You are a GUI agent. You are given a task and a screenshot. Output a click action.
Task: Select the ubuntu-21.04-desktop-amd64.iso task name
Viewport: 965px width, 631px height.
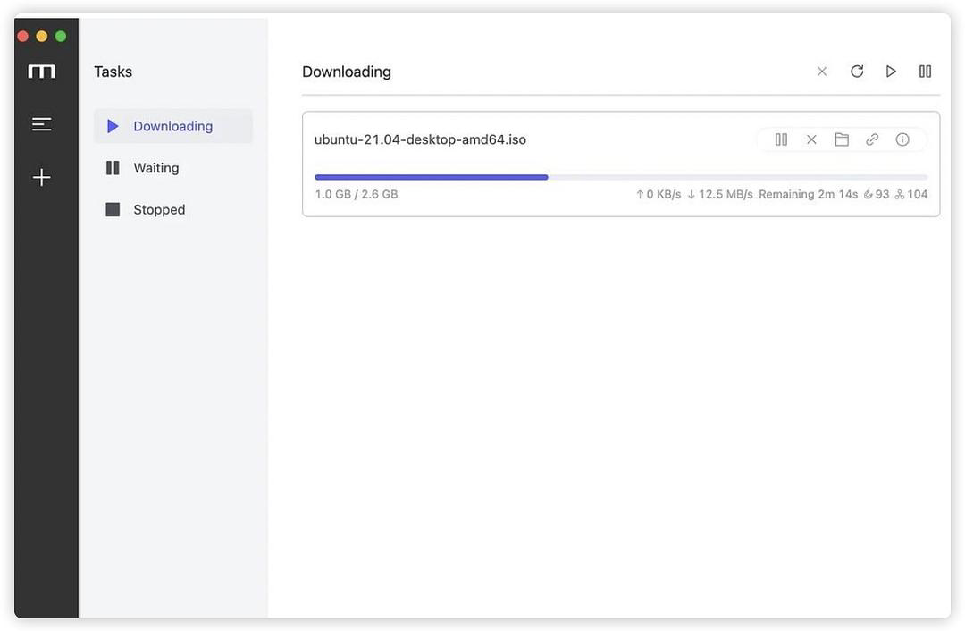pos(420,139)
